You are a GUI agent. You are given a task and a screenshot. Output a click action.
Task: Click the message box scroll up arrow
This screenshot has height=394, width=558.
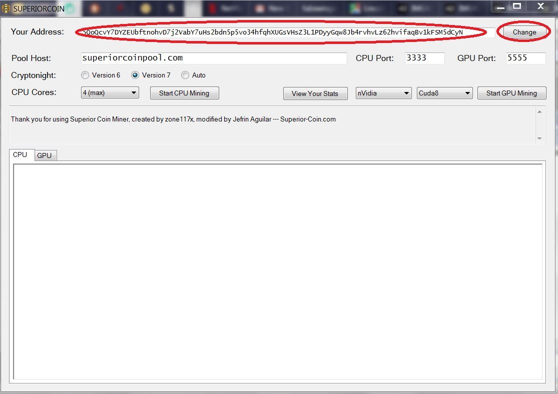539,111
